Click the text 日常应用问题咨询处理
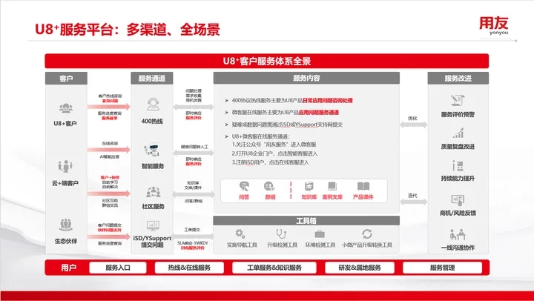This screenshot has width=534, height=301. click(328, 100)
